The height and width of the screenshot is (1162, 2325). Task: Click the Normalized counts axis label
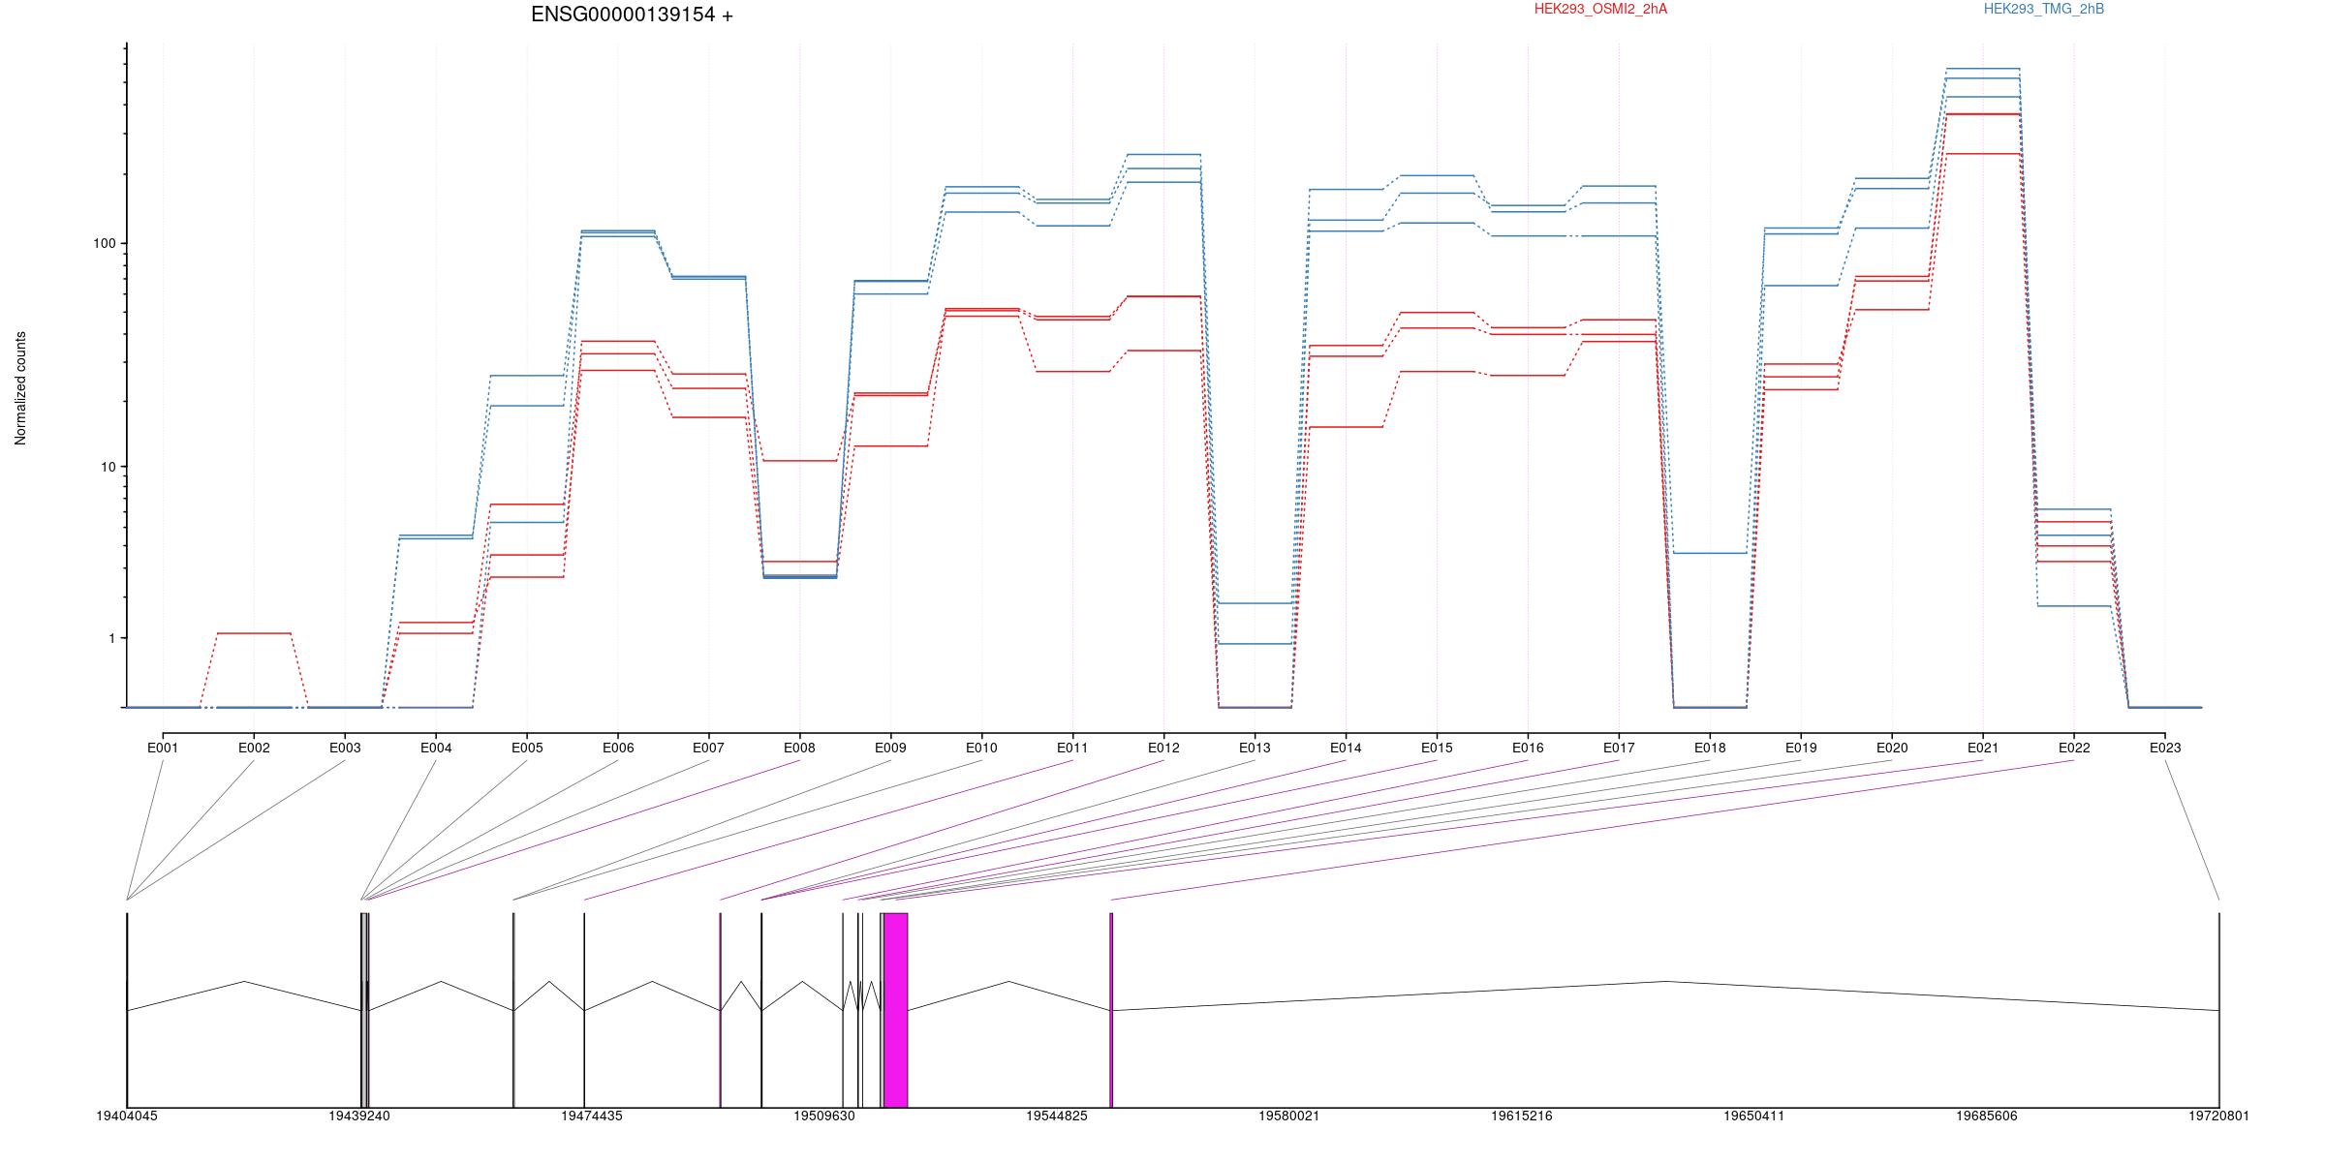pos(20,388)
